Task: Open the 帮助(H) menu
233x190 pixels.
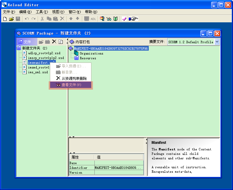Action: (91, 12)
